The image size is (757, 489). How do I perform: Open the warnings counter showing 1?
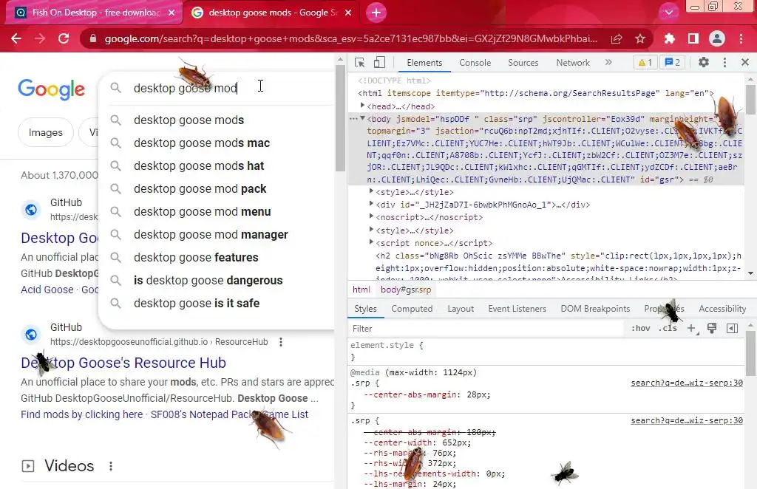point(645,63)
